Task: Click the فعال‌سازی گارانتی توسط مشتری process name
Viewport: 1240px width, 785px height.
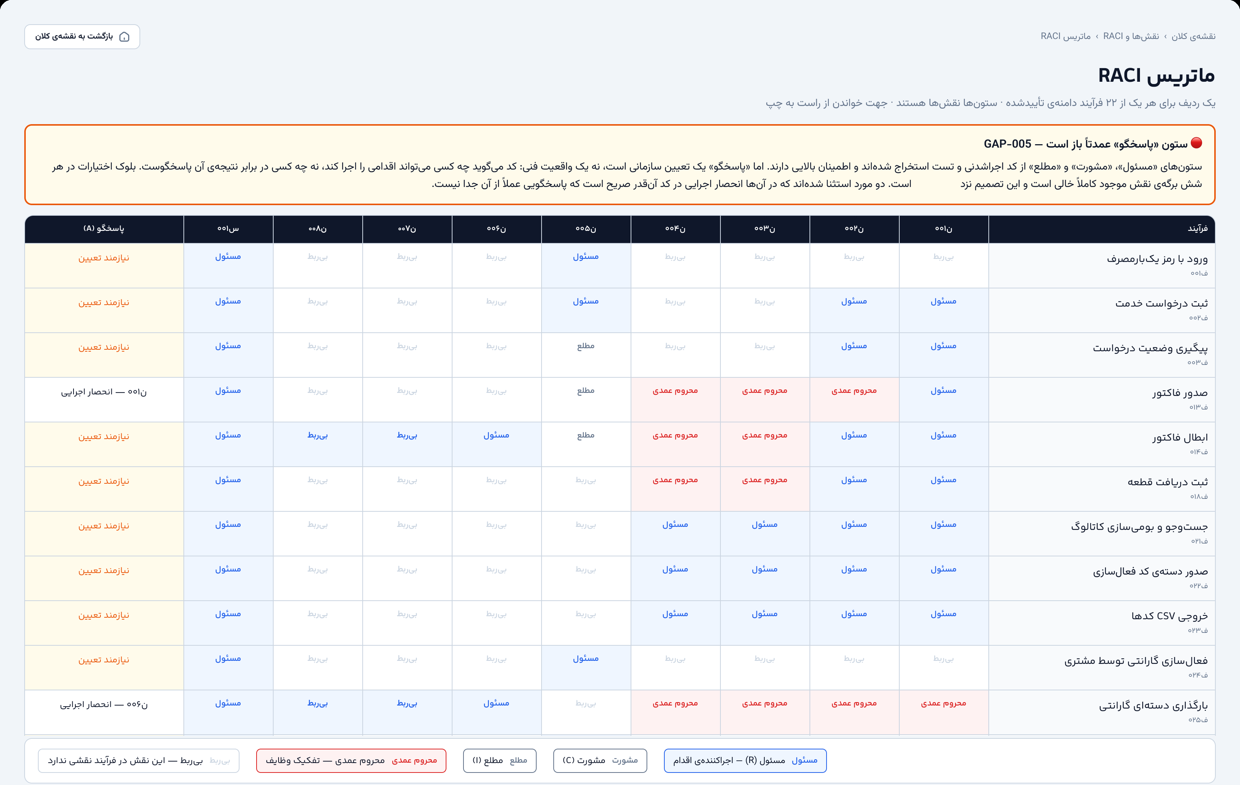Action: (x=1136, y=661)
